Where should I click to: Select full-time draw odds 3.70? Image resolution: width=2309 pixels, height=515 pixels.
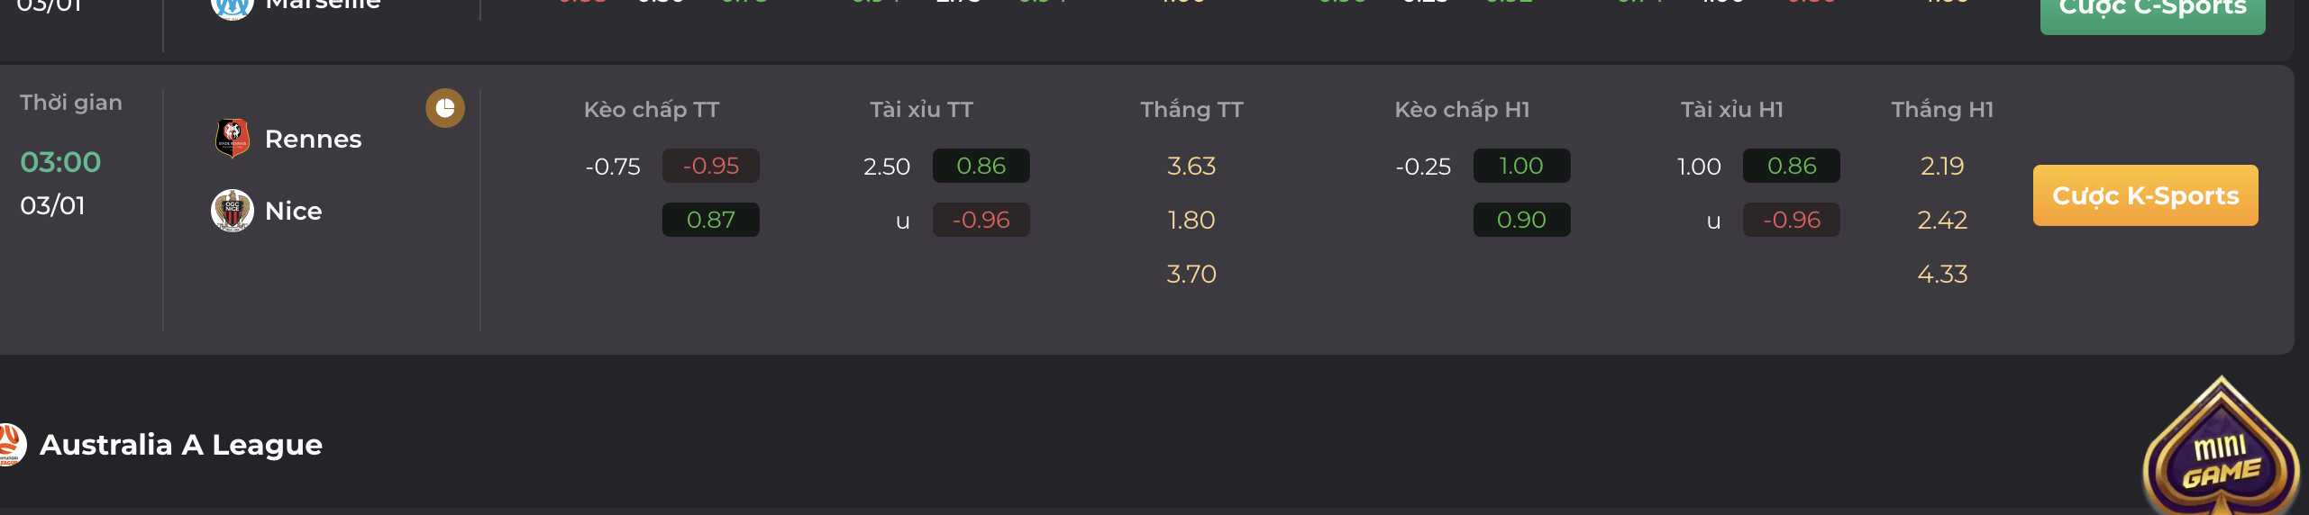[1191, 274]
